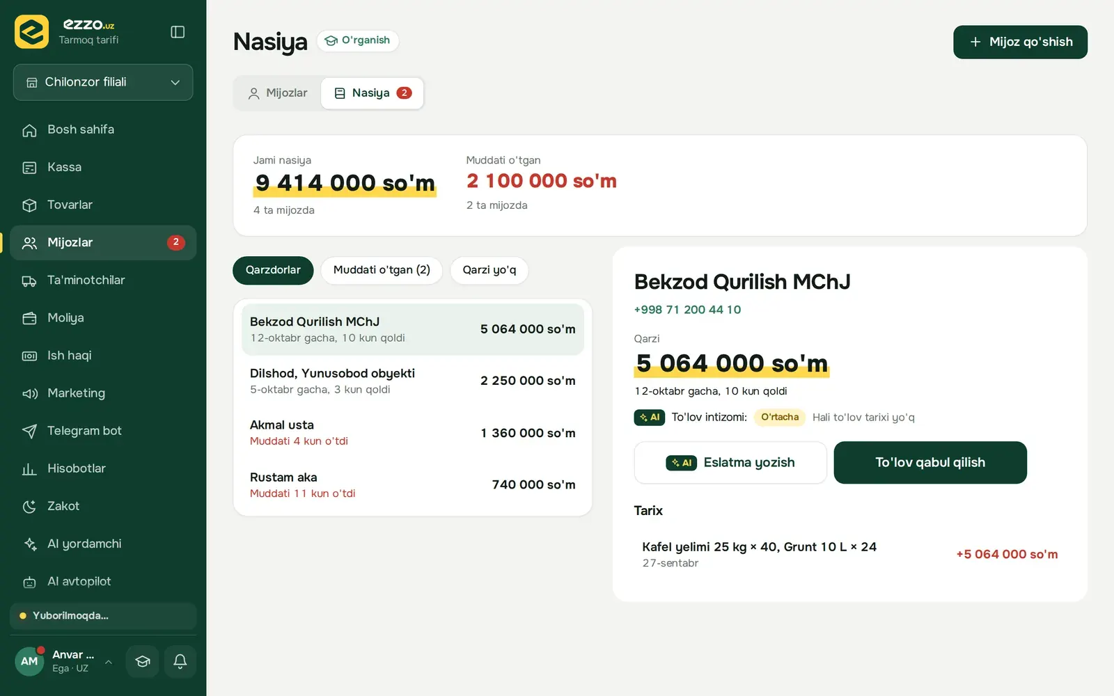Open Ish haqi payroll section
The height and width of the screenshot is (696, 1114).
coord(103,355)
